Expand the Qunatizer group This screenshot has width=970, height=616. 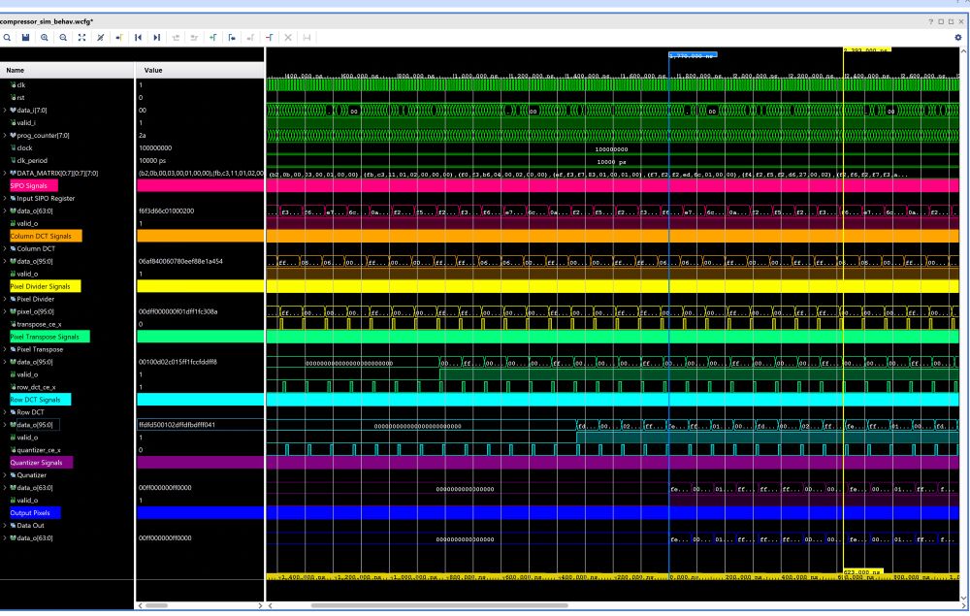(x=5, y=475)
